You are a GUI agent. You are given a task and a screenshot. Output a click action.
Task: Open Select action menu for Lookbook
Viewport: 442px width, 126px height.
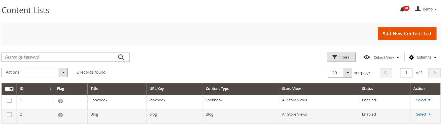423,100
